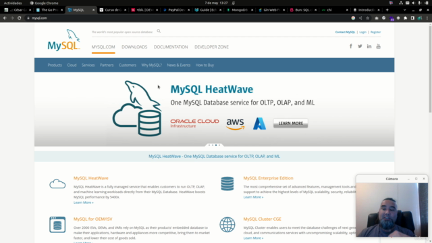Open the DOCUMENTATION nav tab
This screenshot has width=432, height=243.
pyautogui.click(x=171, y=47)
